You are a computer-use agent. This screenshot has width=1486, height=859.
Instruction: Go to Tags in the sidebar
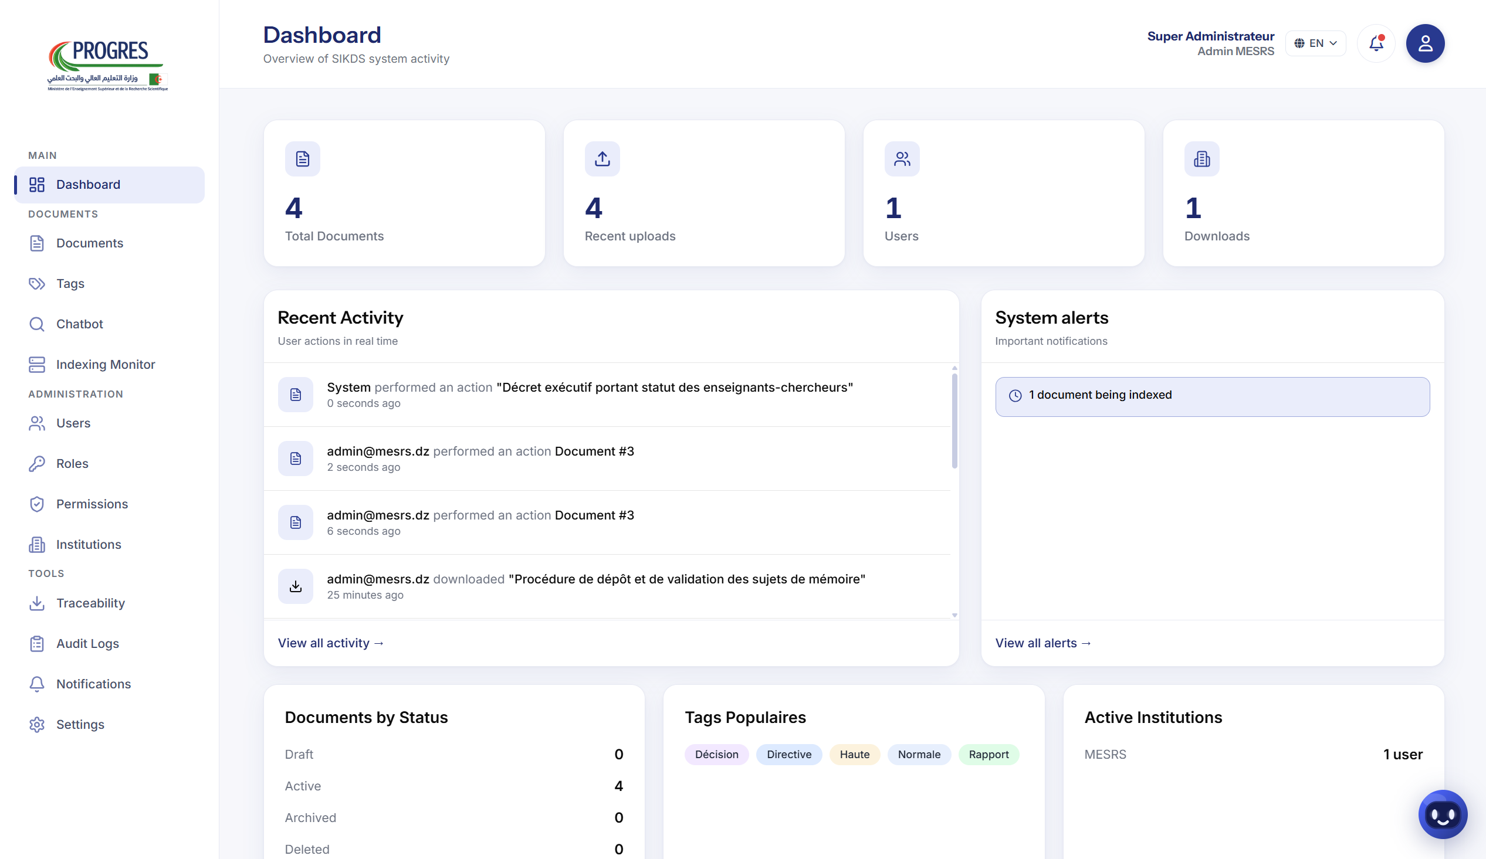(110, 284)
